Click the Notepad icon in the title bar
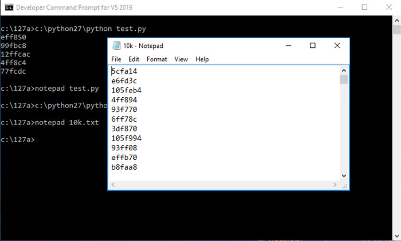This screenshot has width=401, height=241. click(116, 46)
